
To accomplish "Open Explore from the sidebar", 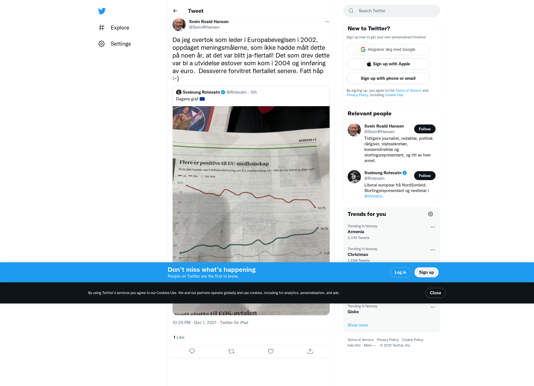I will (114, 28).
